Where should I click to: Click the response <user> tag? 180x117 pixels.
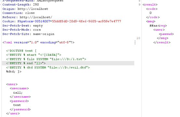pyautogui.click(x=159, y=30)
